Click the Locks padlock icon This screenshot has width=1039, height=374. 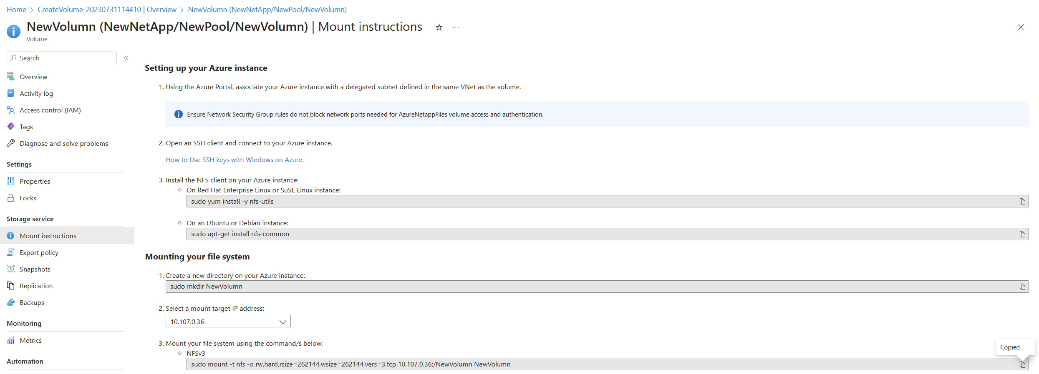[x=11, y=197]
